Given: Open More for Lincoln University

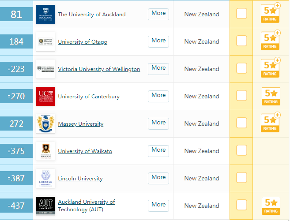Looking at the screenshot, I should tap(158, 178).
